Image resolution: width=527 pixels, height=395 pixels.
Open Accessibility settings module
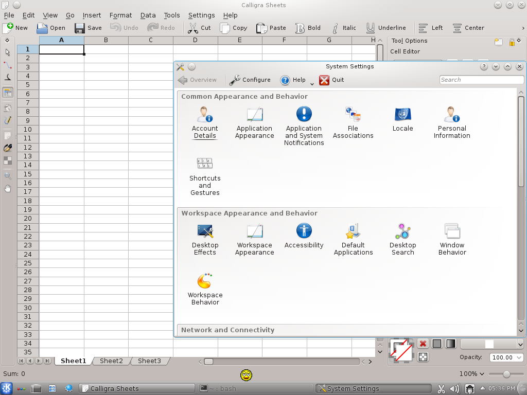click(x=304, y=236)
